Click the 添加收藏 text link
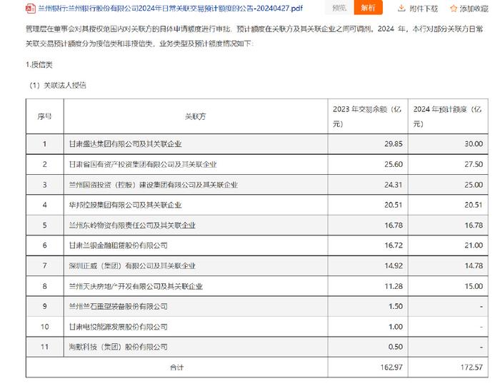Screen dimensions: 500x386 474,9
